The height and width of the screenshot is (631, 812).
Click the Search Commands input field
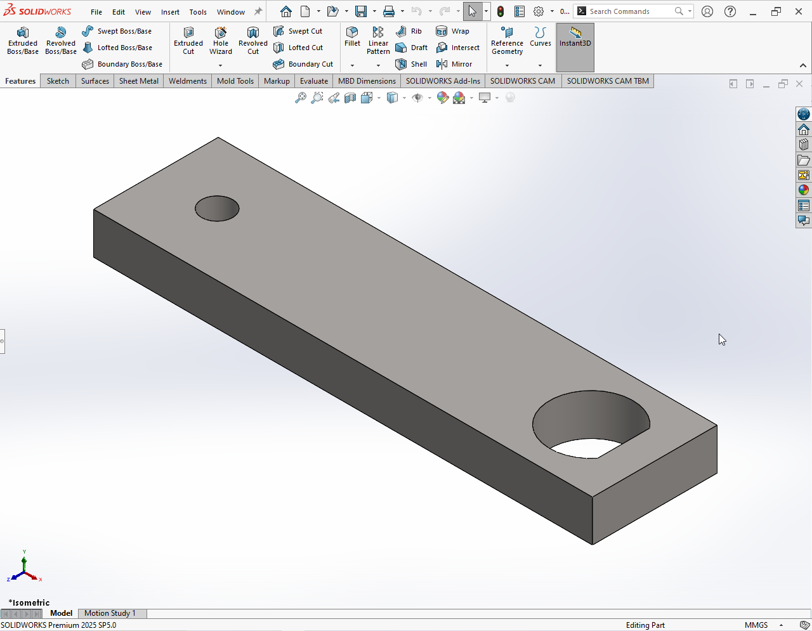(x=628, y=11)
